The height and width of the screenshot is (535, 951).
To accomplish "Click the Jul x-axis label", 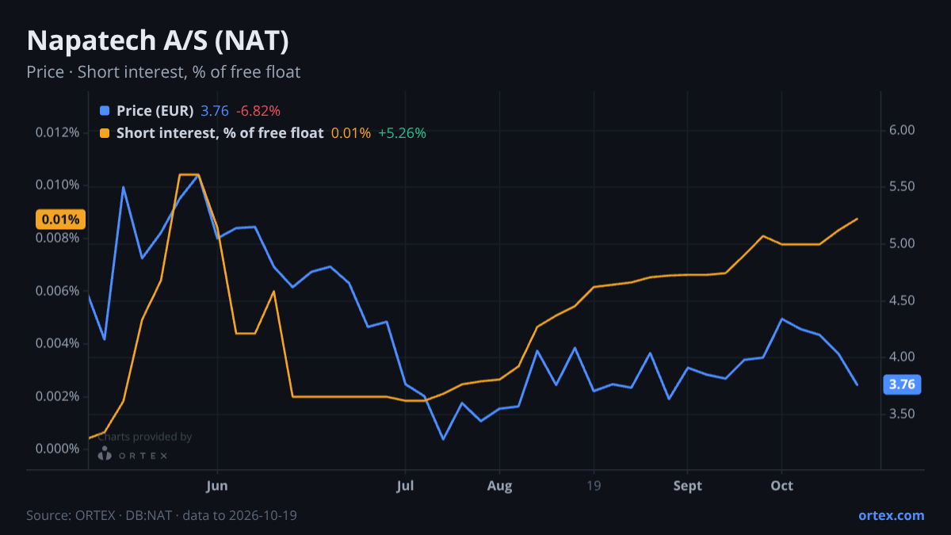I will tap(405, 486).
